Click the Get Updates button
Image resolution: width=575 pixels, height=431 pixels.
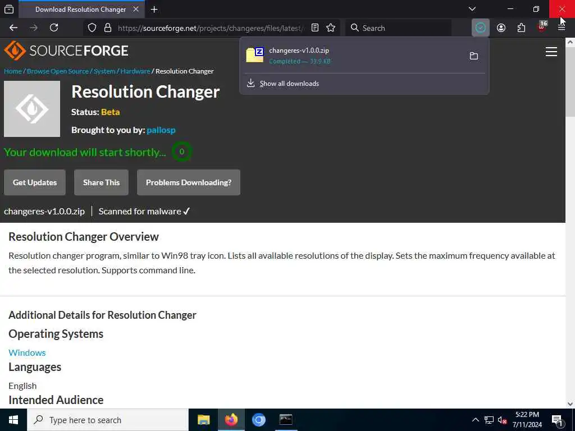click(x=34, y=182)
